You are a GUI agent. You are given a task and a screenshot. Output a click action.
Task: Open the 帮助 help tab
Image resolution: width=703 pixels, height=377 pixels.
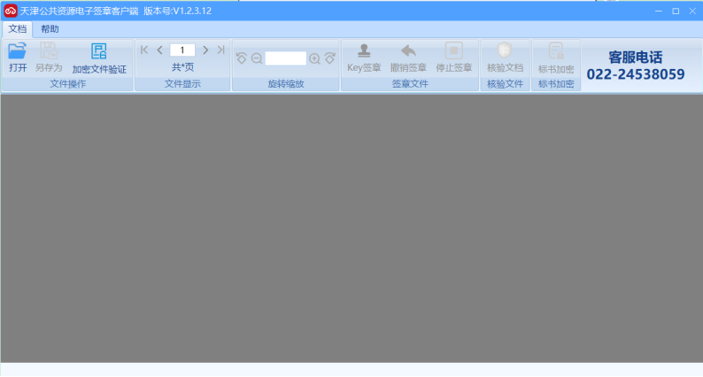pyautogui.click(x=50, y=29)
